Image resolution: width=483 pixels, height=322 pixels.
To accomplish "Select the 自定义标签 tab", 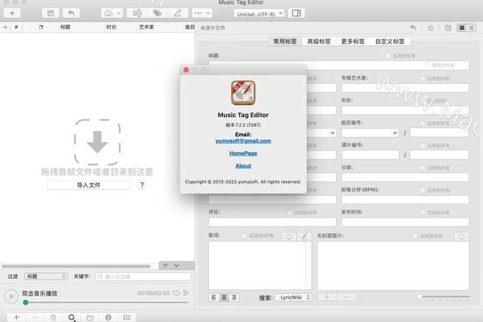I will (x=389, y=42).
